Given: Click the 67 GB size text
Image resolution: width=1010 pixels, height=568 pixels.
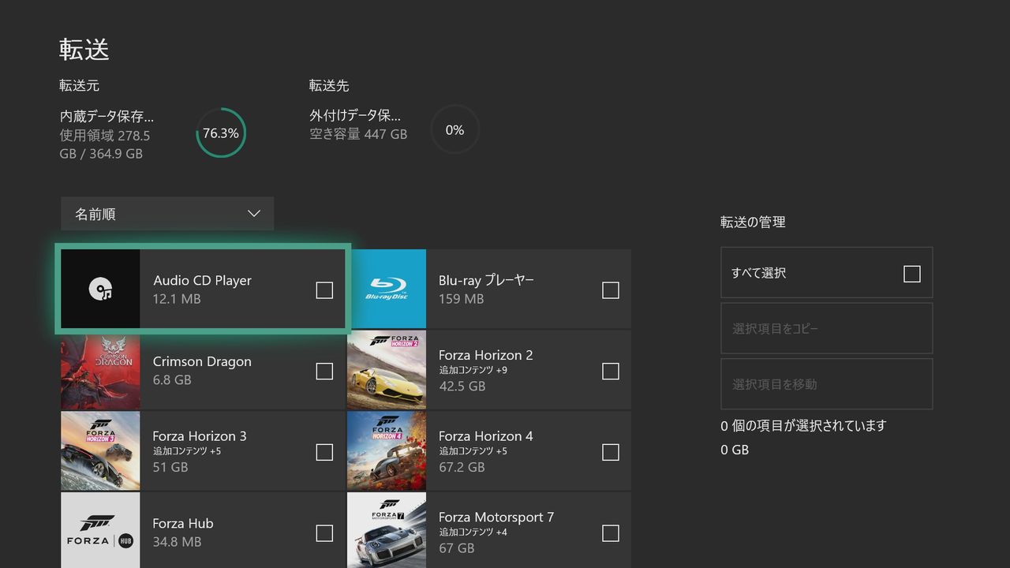Looking at the screenshot, I should (457, 548).
